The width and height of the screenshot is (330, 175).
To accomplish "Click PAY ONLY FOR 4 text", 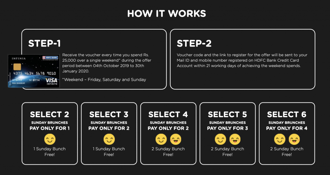I will (287, 128).
